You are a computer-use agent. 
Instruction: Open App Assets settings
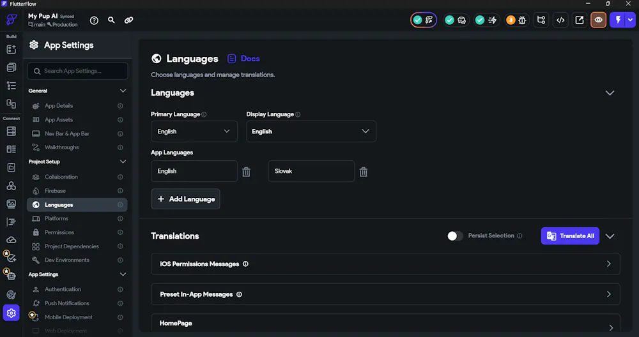pos(77,119)
